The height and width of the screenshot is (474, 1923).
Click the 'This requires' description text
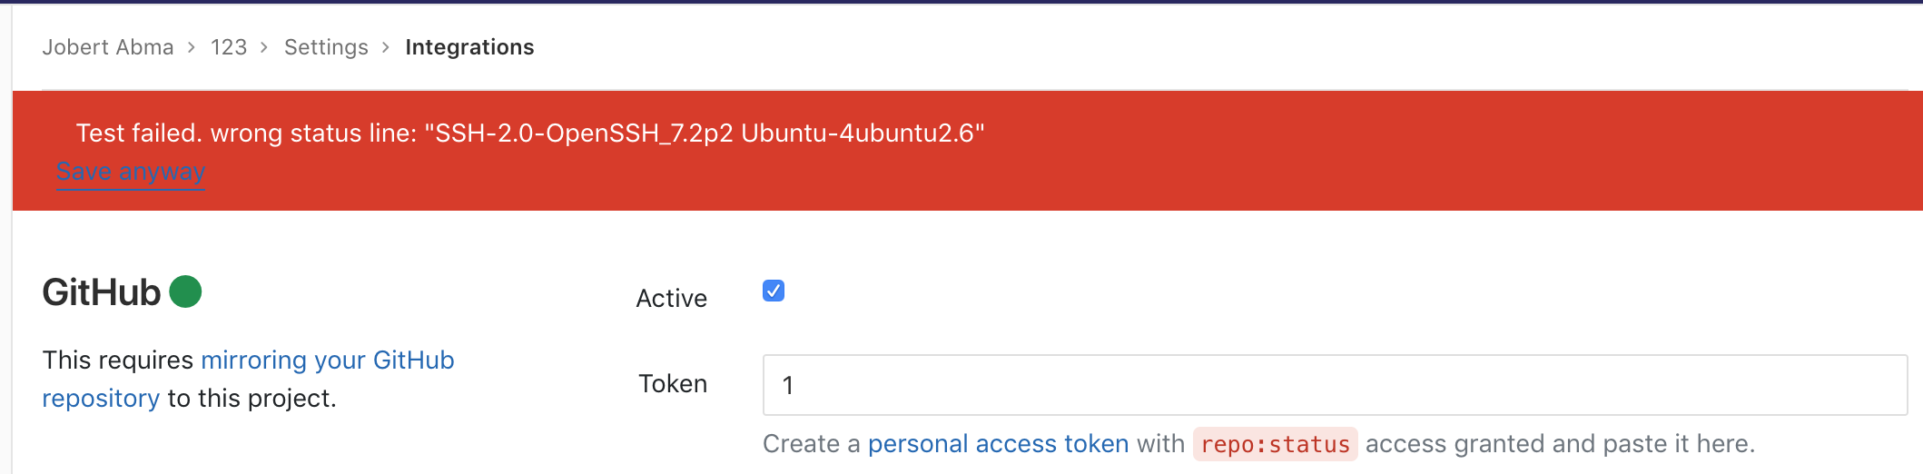click(x=118, y=360)
